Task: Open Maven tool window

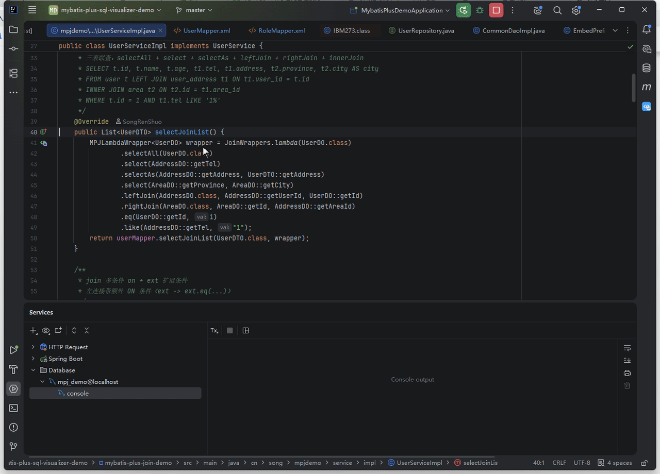Action: [647, 87]
